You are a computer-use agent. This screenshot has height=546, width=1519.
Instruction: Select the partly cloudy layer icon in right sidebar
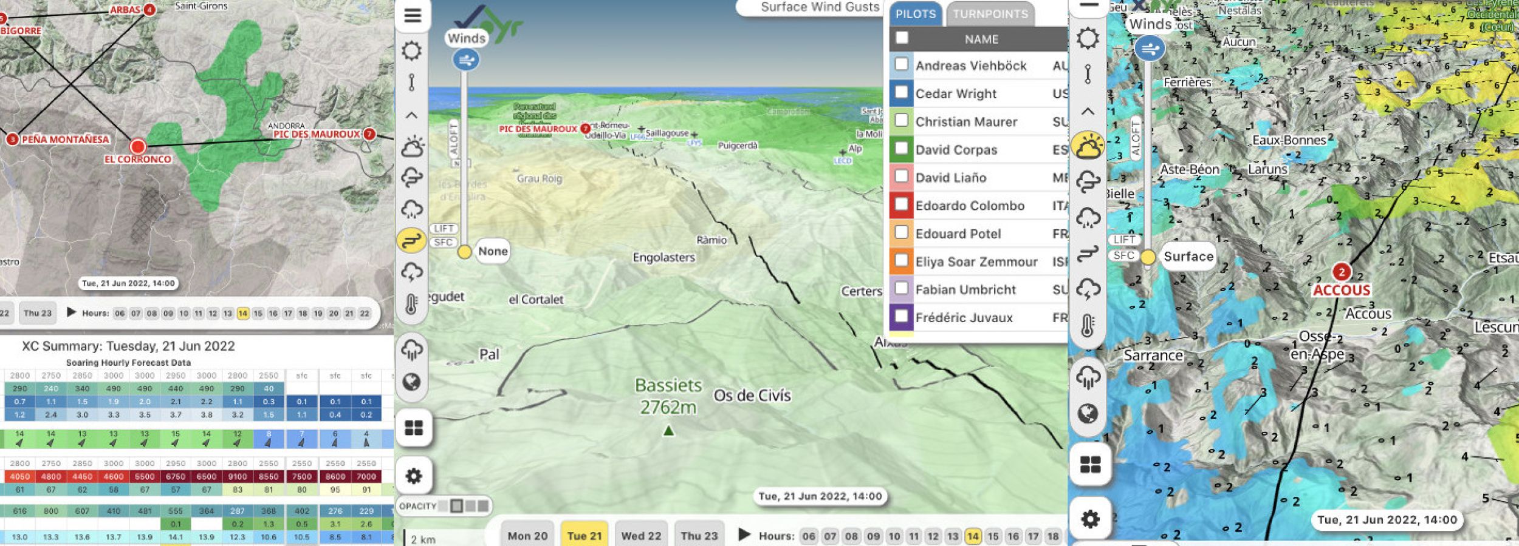1088,146
